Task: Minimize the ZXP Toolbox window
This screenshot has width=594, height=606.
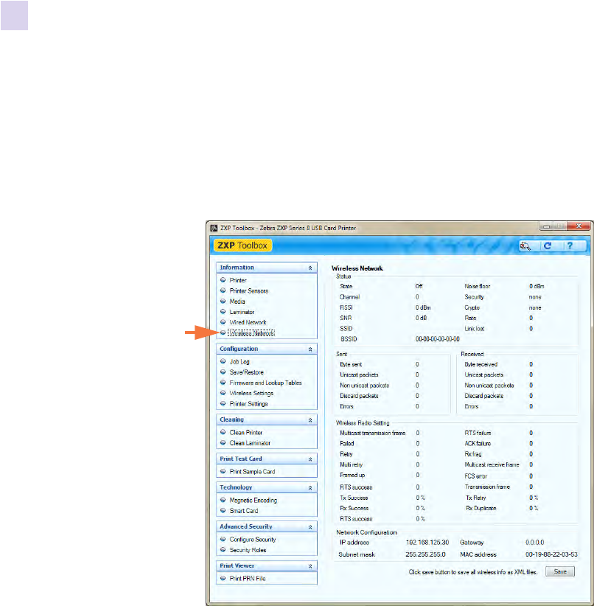Action: coord(546,226)
